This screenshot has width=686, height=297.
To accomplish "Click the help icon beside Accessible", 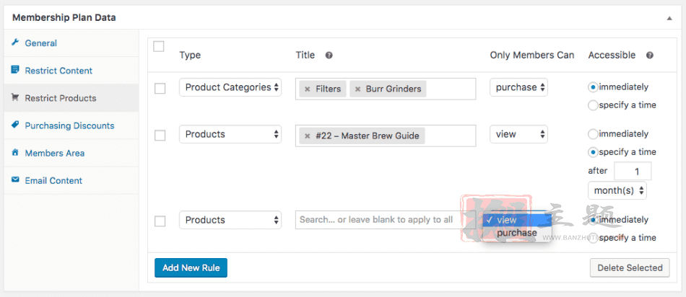I will click(x=650, y=56).
